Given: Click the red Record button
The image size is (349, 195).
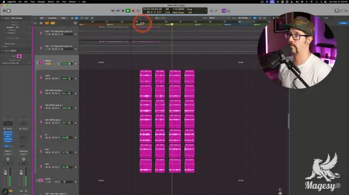Looking at the screenshot, I should (x=133, y=11).
